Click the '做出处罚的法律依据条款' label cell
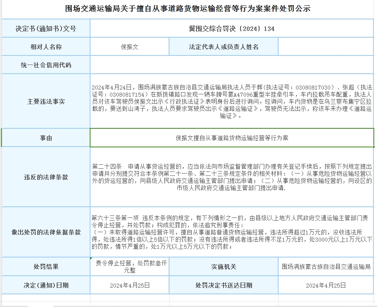 tap(46, 232)
